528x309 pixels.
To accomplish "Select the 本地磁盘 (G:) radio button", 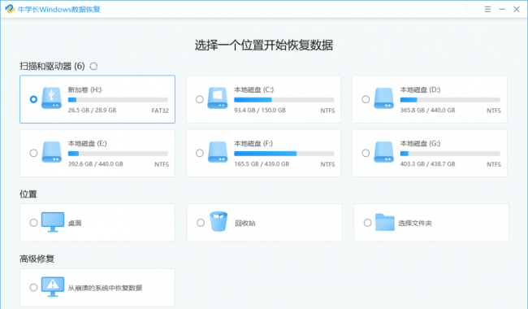I will click(366, 153).
